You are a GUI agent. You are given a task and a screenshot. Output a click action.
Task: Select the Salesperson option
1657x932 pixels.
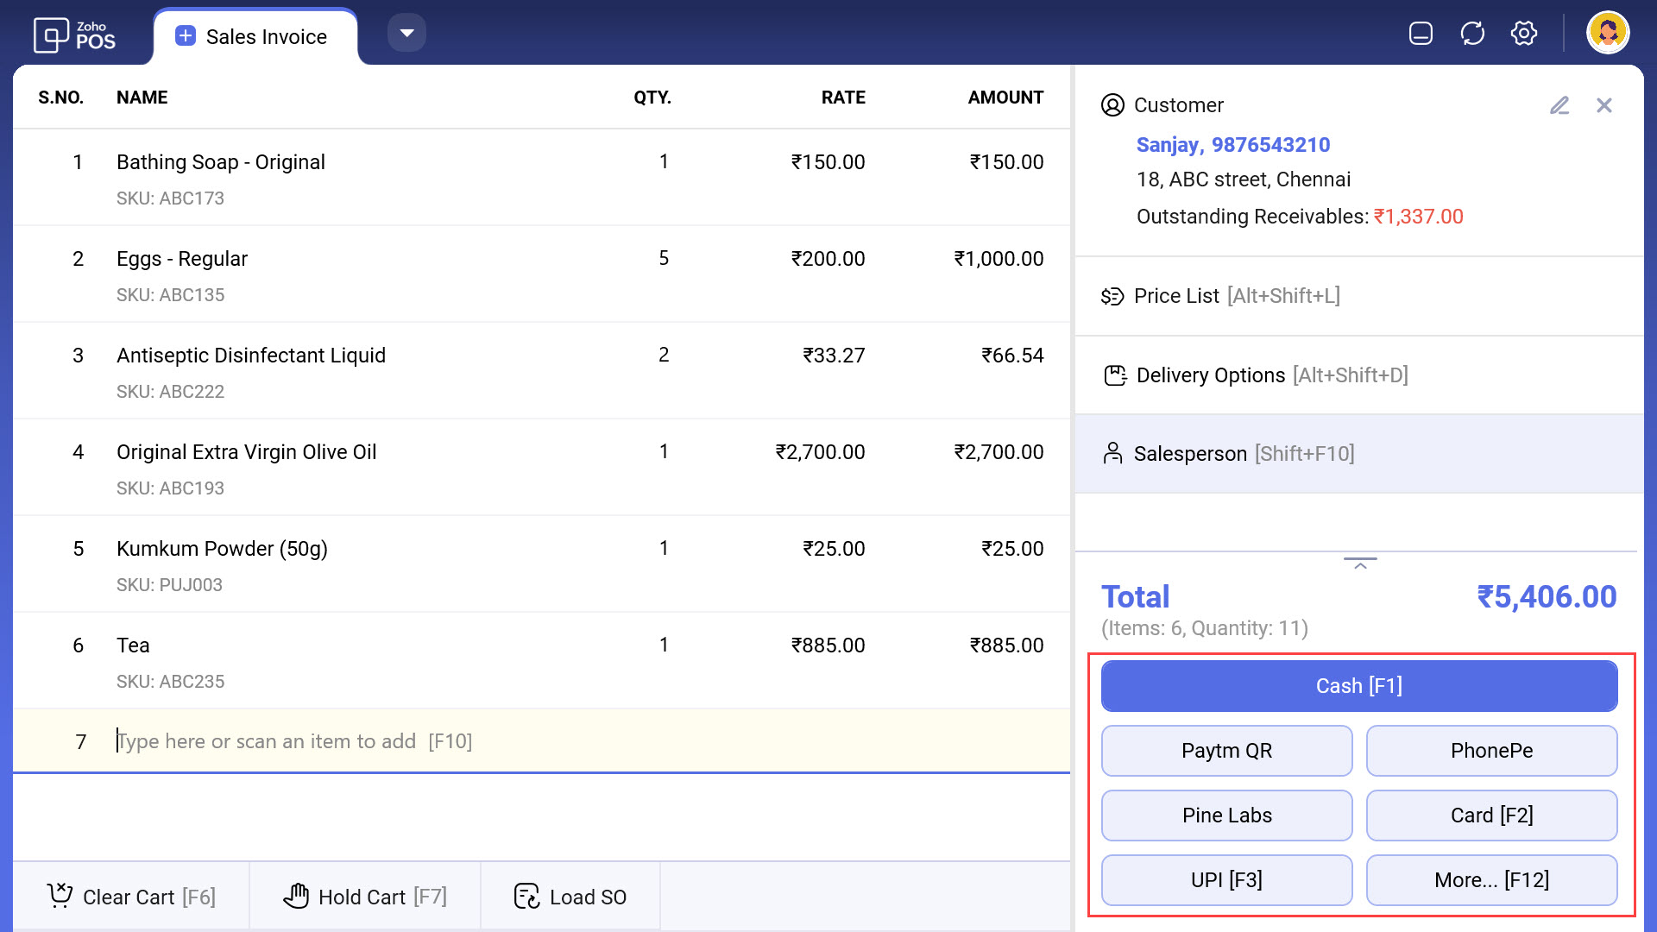[1229, 454]
